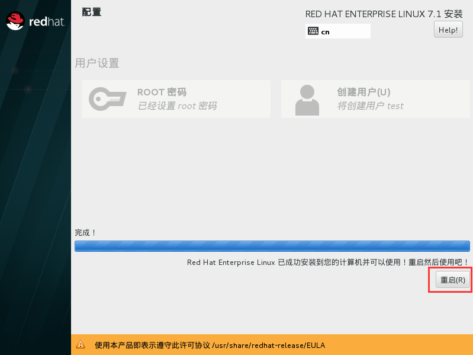
Task: Click the warning triangle in the orange bar
Action: coord(81,345)
